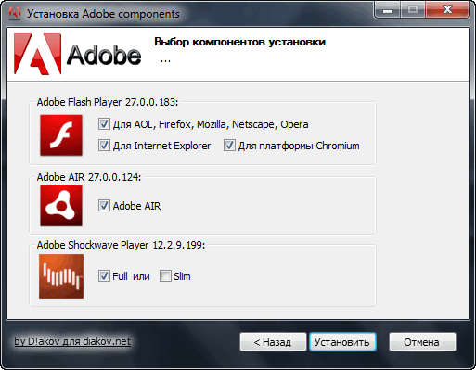Open the by D!akov для diakov.net link

tap(72, 341)
